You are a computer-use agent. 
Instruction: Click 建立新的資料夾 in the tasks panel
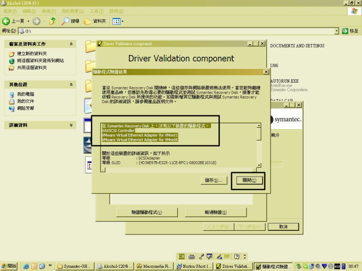pyautogui.click(x=32, y=54)
